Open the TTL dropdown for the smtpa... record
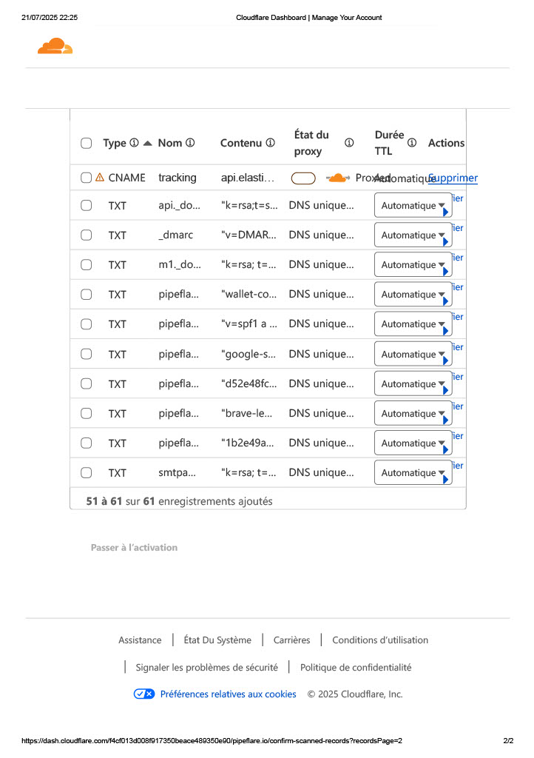Screen dimensions: 534x758 tap(413, 473)
